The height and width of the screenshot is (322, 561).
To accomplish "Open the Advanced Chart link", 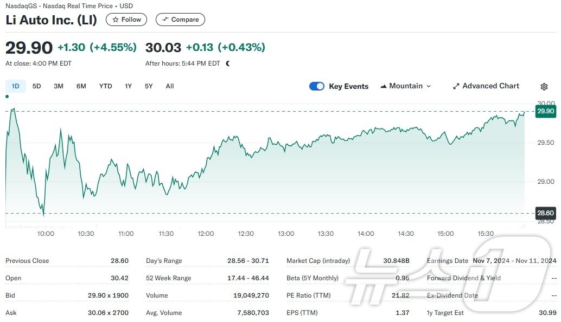I will 490,86.
